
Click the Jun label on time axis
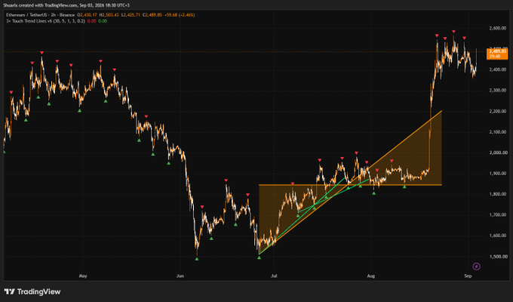(180, 276)
